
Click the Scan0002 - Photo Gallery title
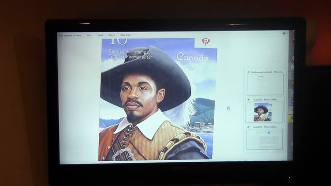(x=265, y=99)
